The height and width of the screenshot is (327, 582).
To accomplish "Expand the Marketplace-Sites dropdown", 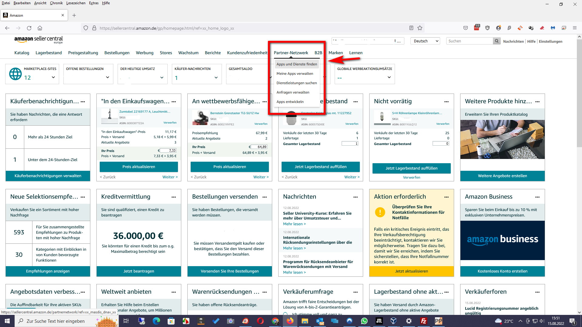I will coord(53,78).
